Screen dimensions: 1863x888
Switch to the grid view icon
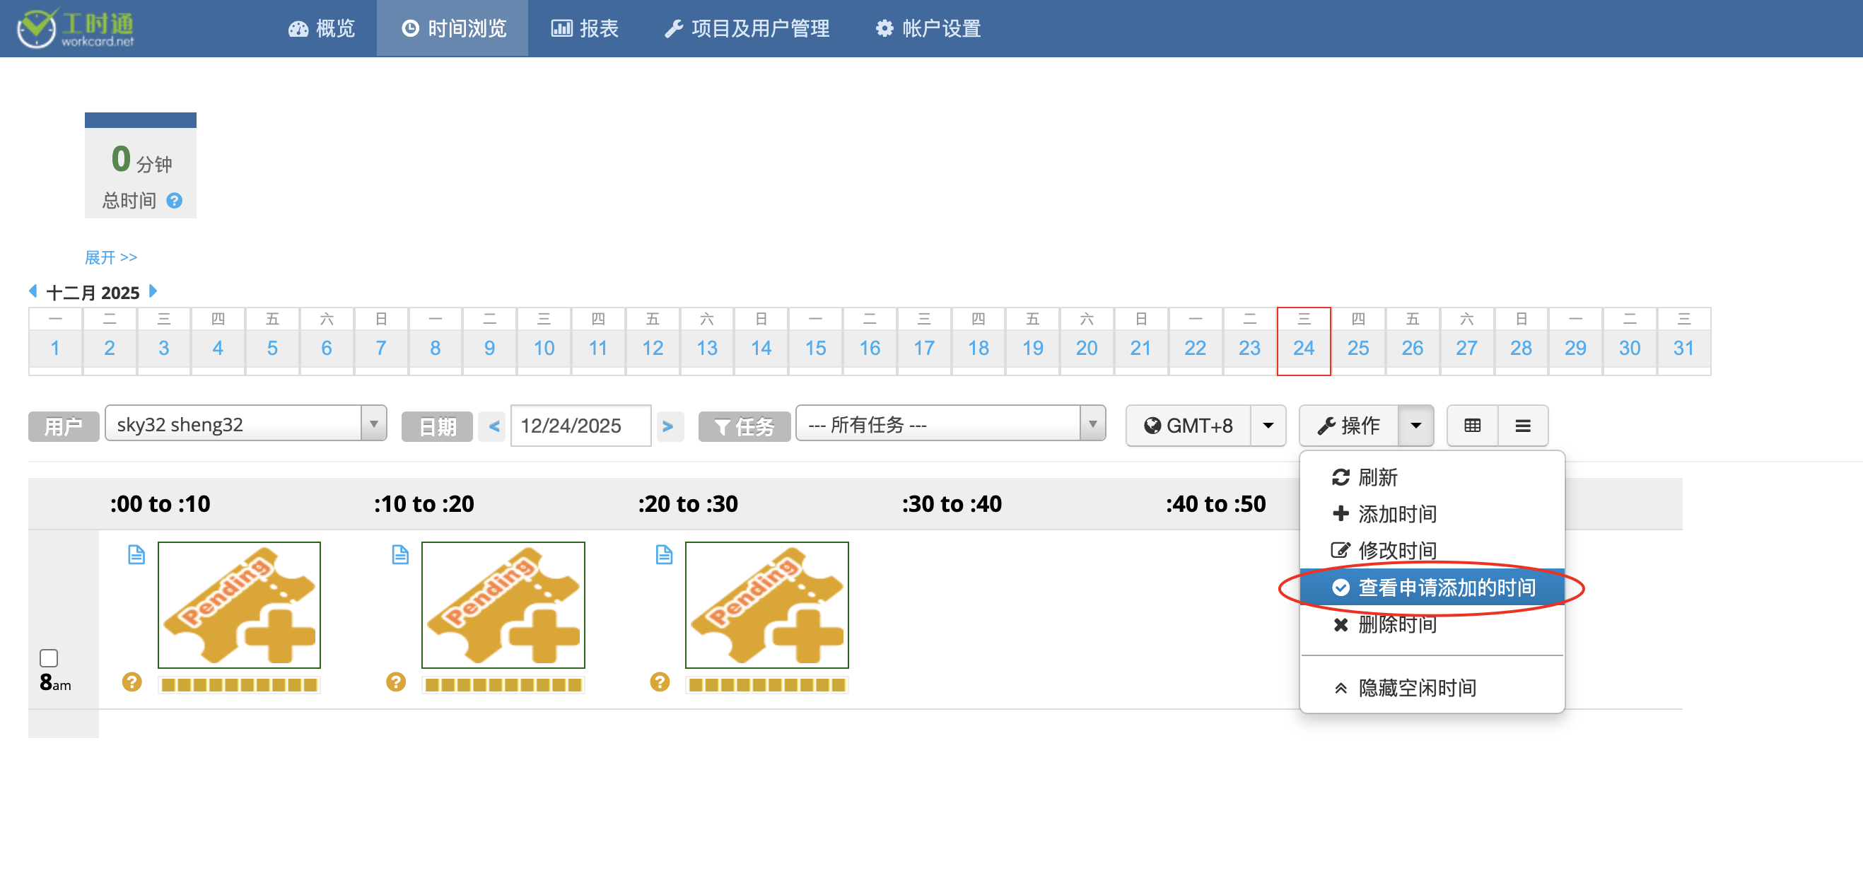(1472, 425)
